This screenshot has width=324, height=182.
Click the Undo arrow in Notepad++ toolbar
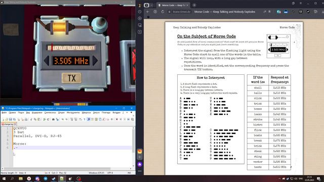pos(44,119)
